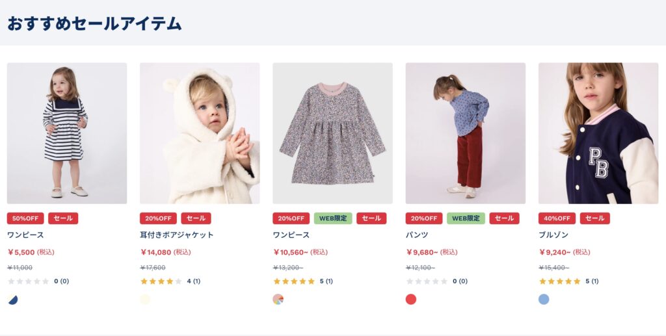
Task: Open the floral dress product image
Action: coord(332,133)
